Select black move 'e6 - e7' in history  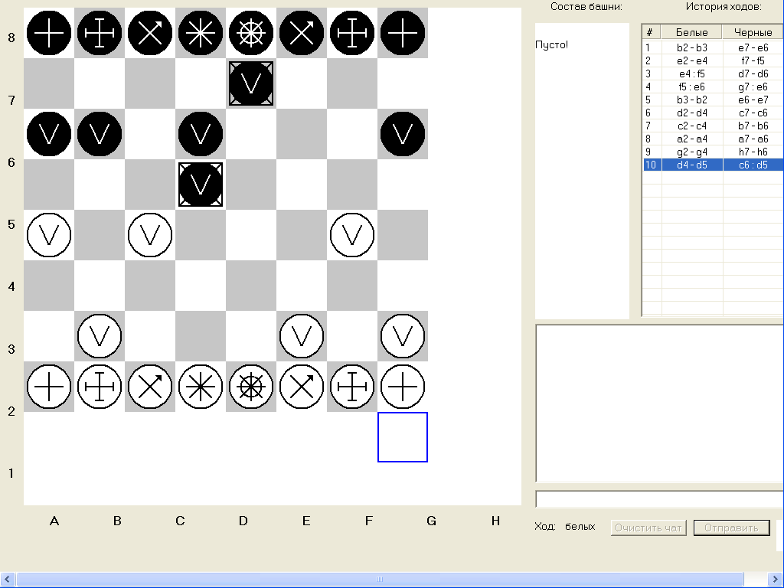click(753, 100)
